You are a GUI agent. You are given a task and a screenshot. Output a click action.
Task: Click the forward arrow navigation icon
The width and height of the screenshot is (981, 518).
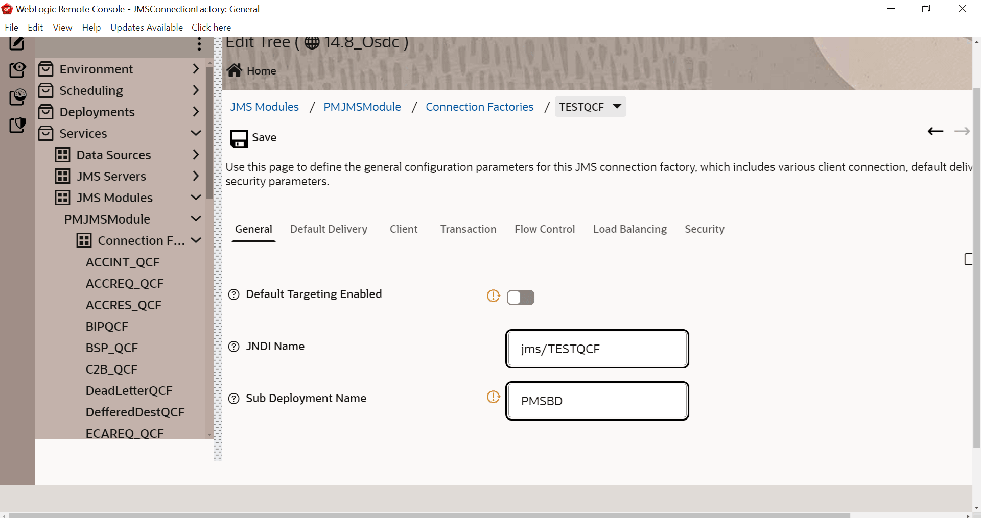pos(962,132)
